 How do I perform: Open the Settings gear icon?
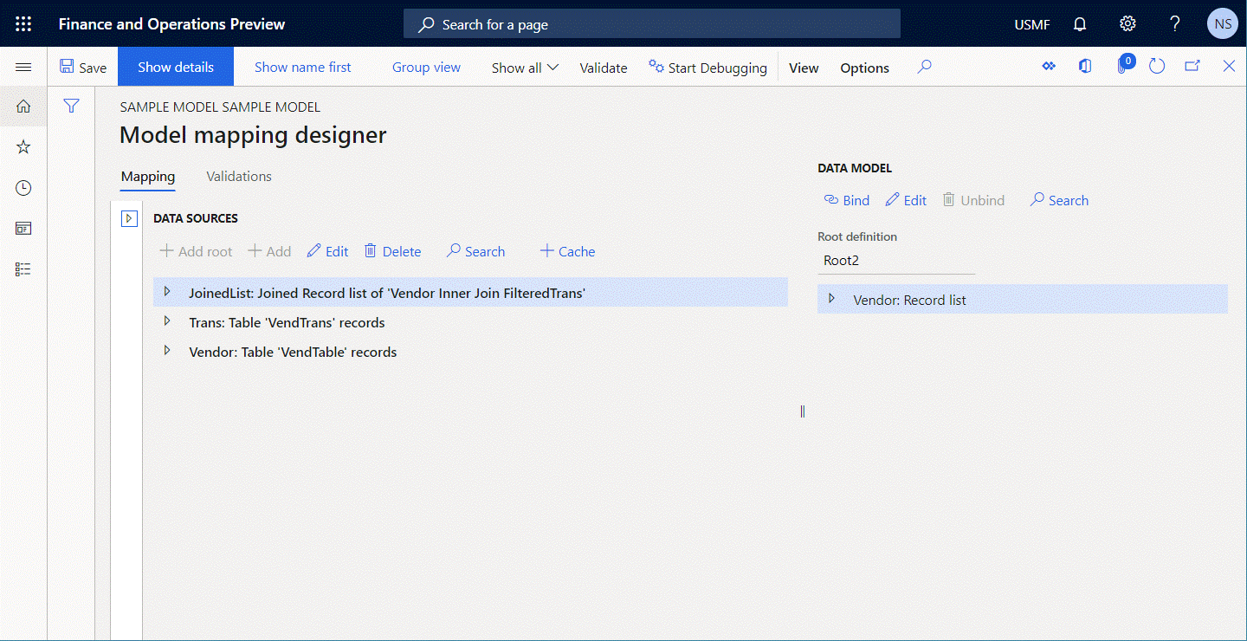(x=1127, y=23)
